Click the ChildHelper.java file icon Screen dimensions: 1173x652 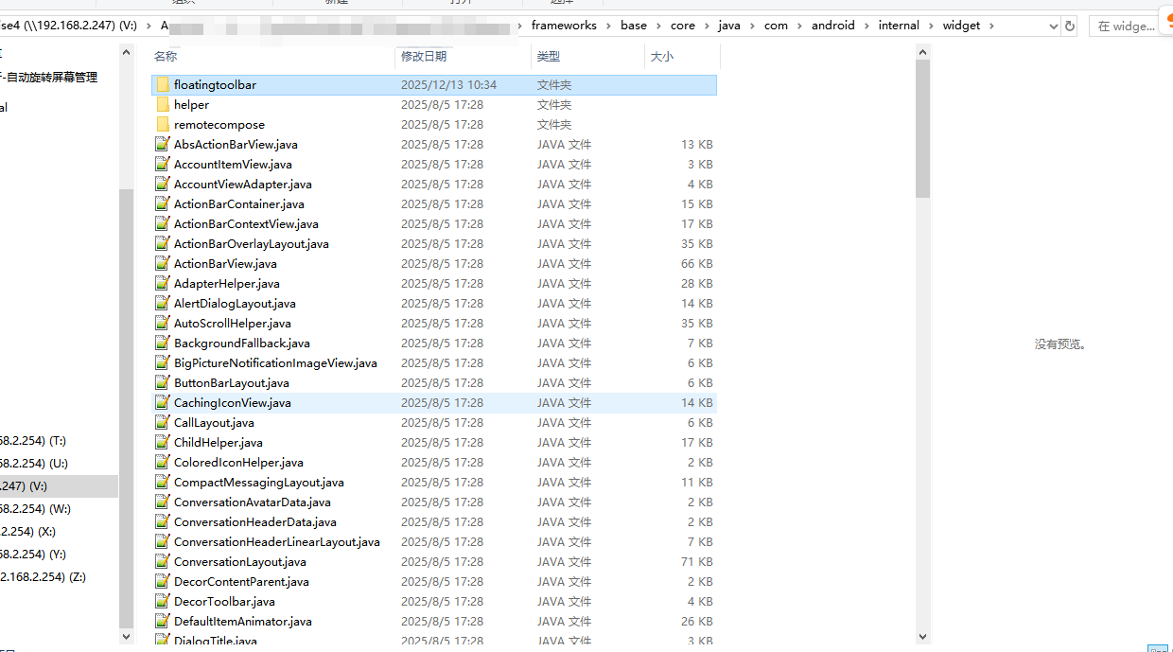[163, 443]
